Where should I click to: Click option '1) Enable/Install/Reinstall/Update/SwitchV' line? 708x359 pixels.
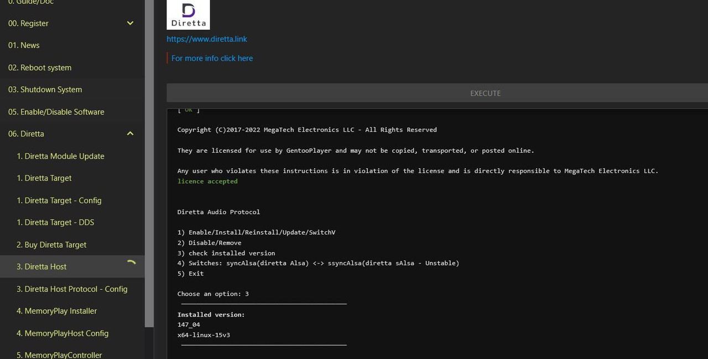pyautogui.click(x=257, y=232)
